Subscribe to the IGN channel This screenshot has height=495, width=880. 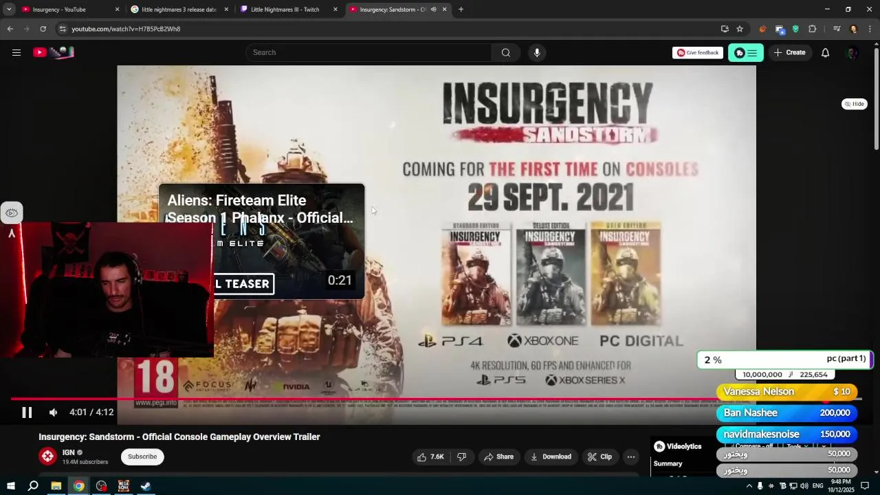tap(142, 456)
